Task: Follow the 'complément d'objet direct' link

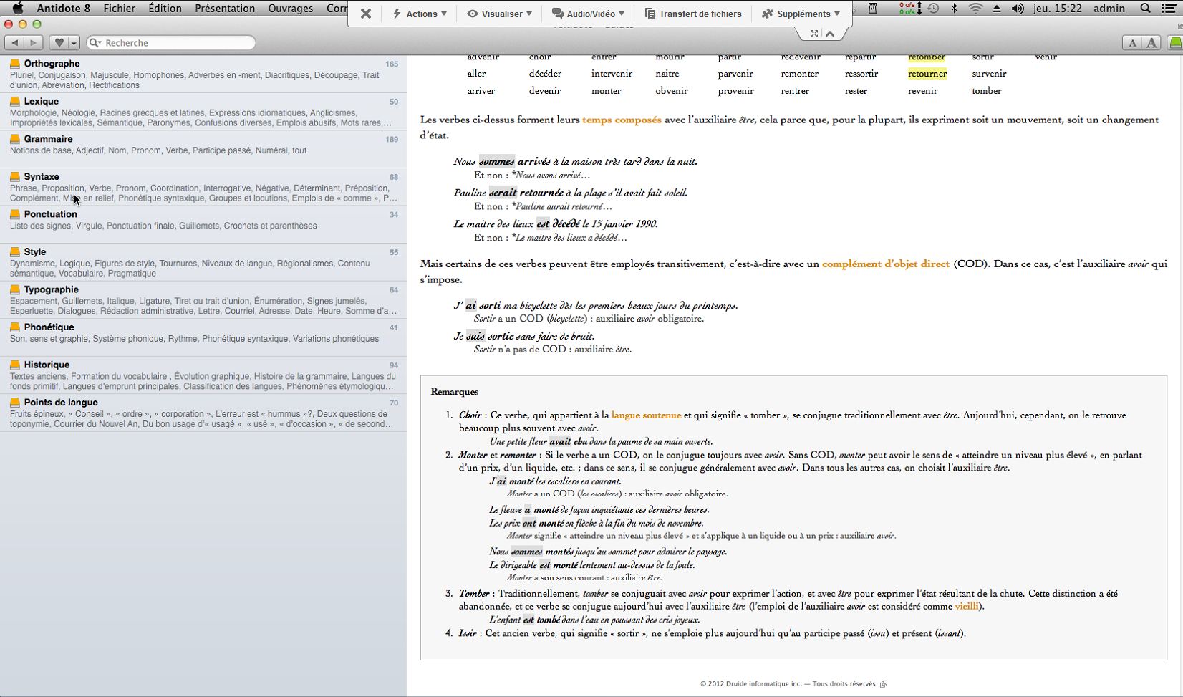Action: (886, 264)
